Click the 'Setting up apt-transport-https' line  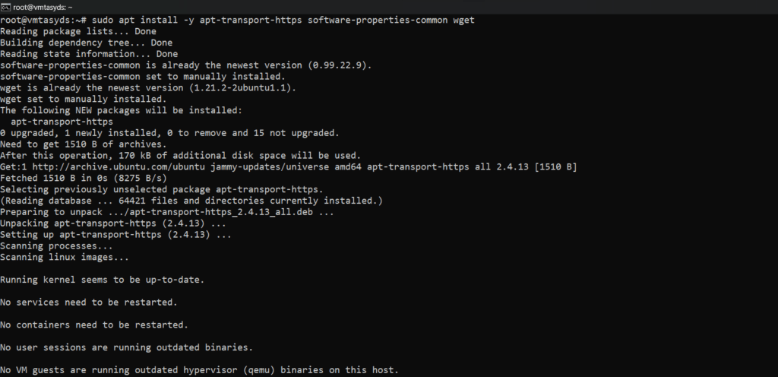tap(115, 235)
